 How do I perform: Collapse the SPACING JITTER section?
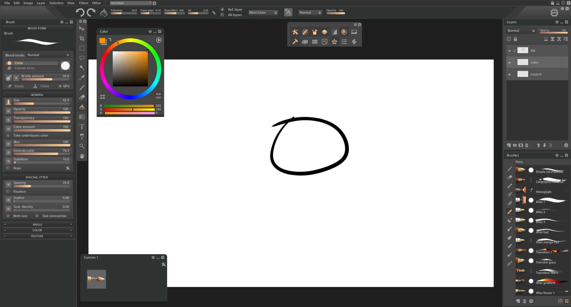(x=37, y=177)
